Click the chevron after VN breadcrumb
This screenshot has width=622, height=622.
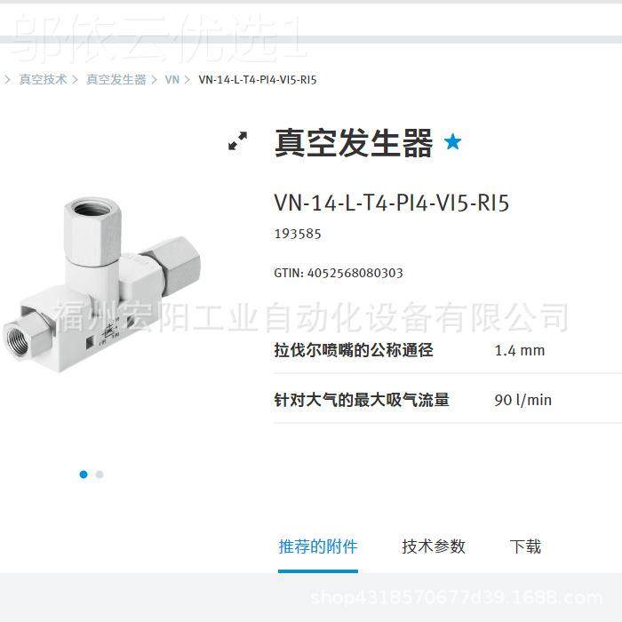click(187, 80)
